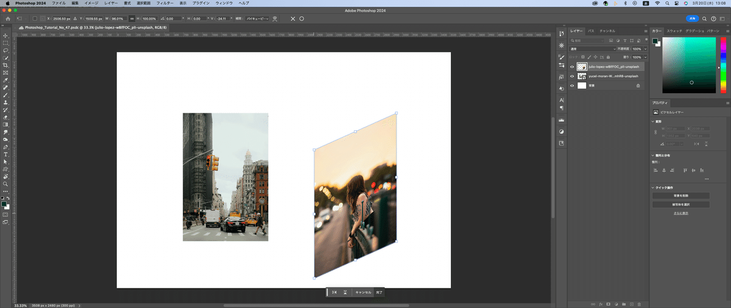Select the Move tool in the toolbar
The image size is (731, 308).
pos(5,35)
